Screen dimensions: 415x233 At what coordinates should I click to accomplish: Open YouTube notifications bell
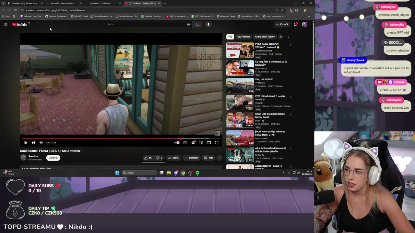pyautogui.click(x=295, y=24)
